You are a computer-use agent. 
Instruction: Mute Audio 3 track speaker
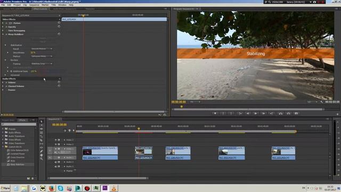55,166
